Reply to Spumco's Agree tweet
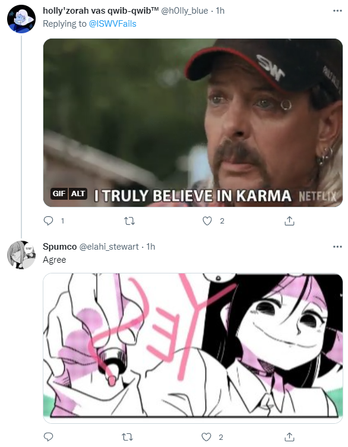Viewport: 348px width, 447px height. click(x=49, y=437)
